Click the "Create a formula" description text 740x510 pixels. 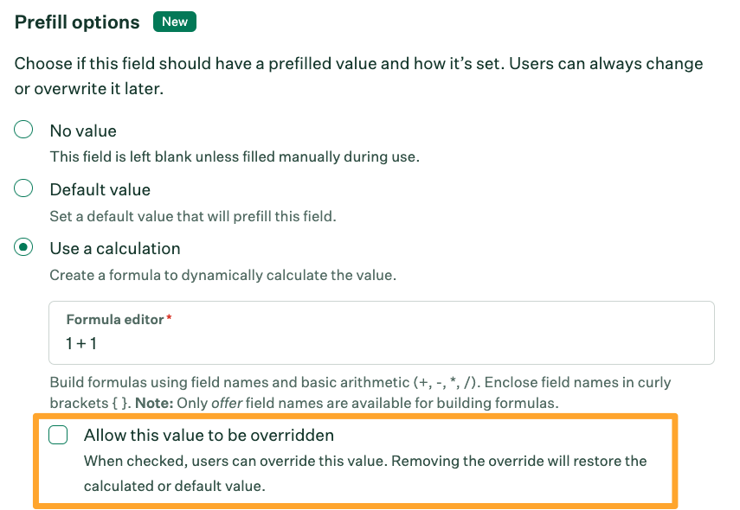click(x=223, y=275)
